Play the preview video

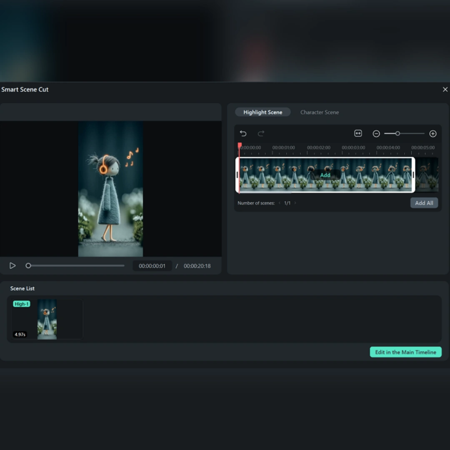tap(12, 266)
